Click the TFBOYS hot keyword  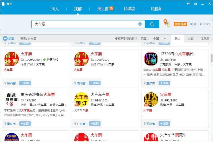(205, 24)
